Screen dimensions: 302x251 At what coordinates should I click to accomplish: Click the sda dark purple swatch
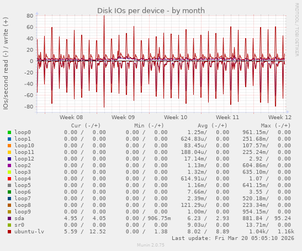pyautogui.click(x=9, y=218)
